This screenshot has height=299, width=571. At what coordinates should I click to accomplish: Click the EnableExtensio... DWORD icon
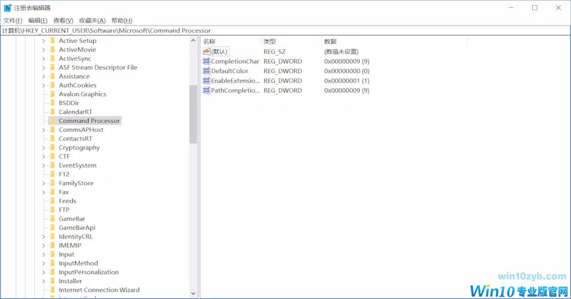(206, 81)
